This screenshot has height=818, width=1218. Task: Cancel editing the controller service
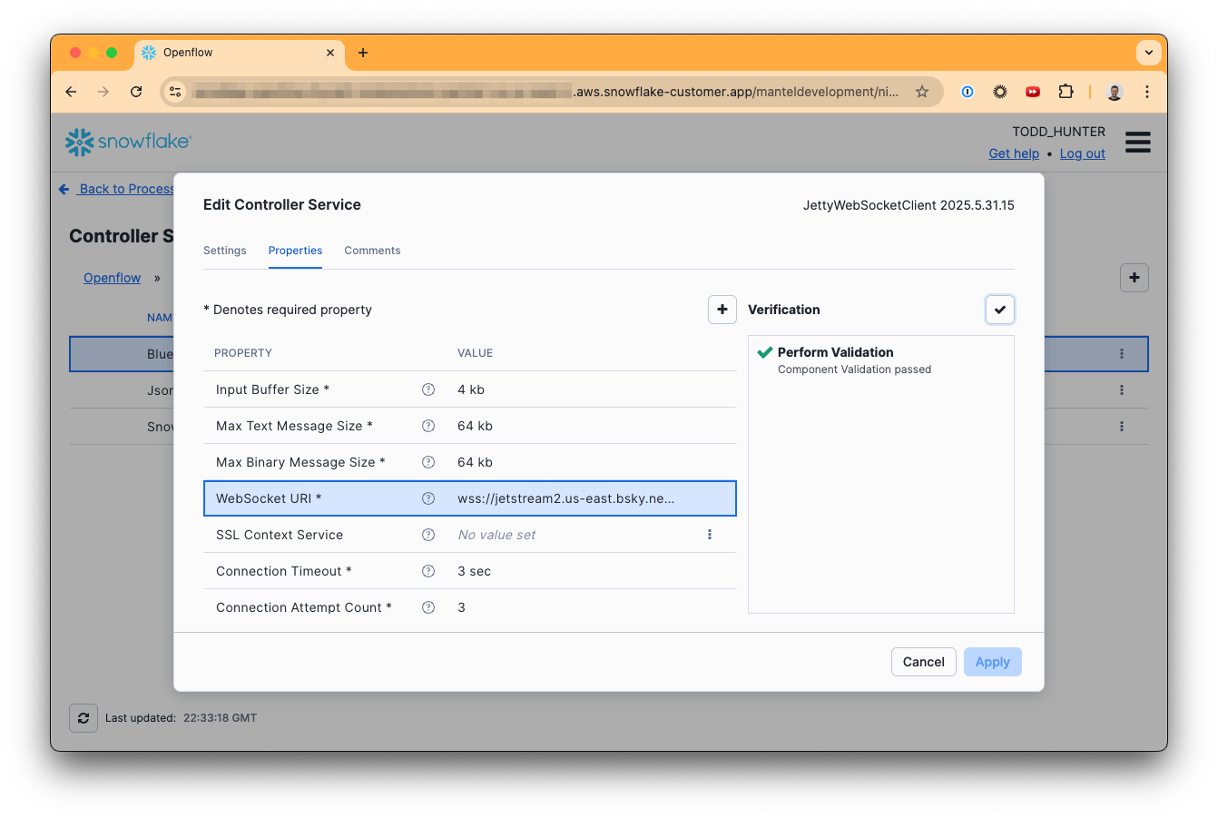tap(924, 662)
